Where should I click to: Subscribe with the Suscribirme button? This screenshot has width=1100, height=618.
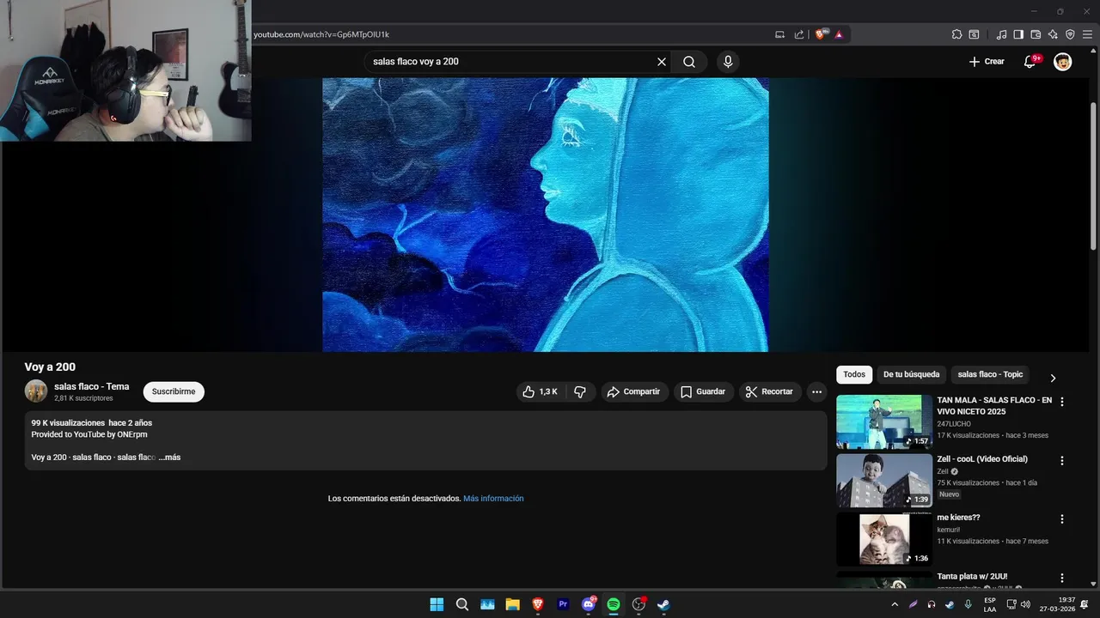[174, 391]
